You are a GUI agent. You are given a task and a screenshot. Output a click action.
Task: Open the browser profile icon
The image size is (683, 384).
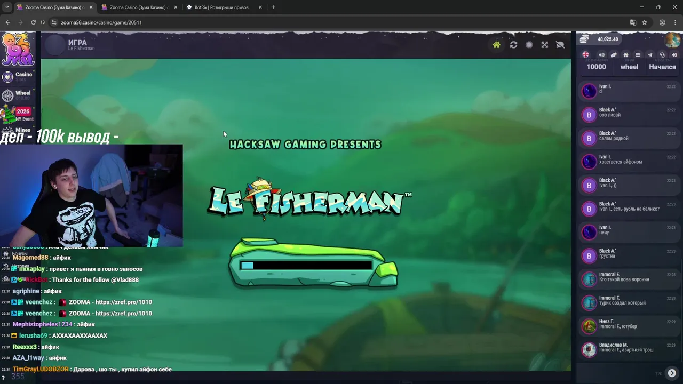point(662,22)
